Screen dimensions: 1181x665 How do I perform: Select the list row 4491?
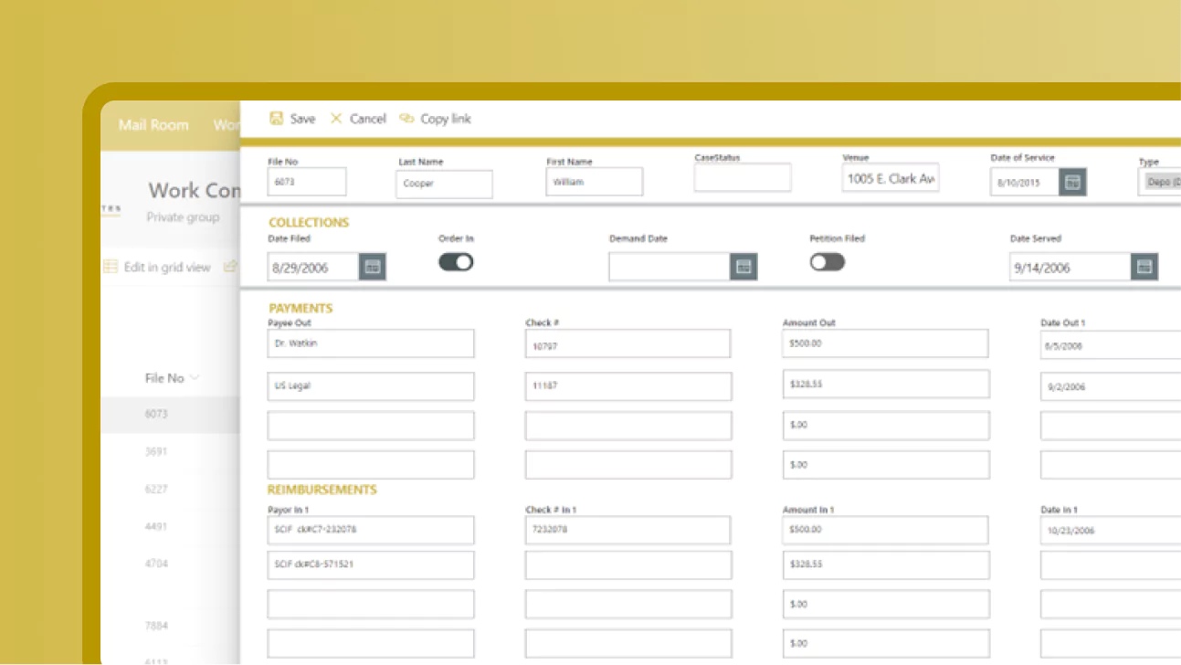170,526
